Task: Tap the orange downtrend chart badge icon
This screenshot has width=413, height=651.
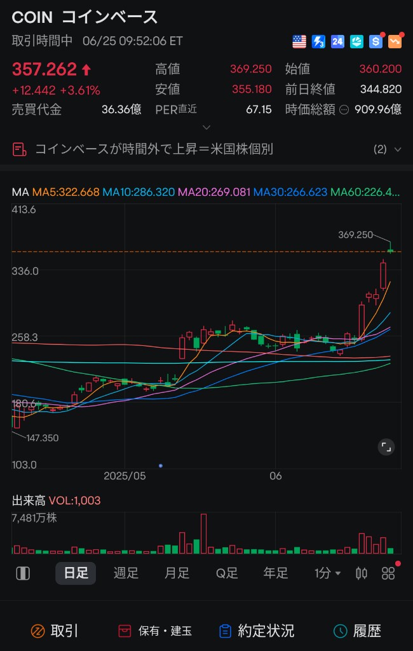Action: pyautogui.click(x=395, y=41)
